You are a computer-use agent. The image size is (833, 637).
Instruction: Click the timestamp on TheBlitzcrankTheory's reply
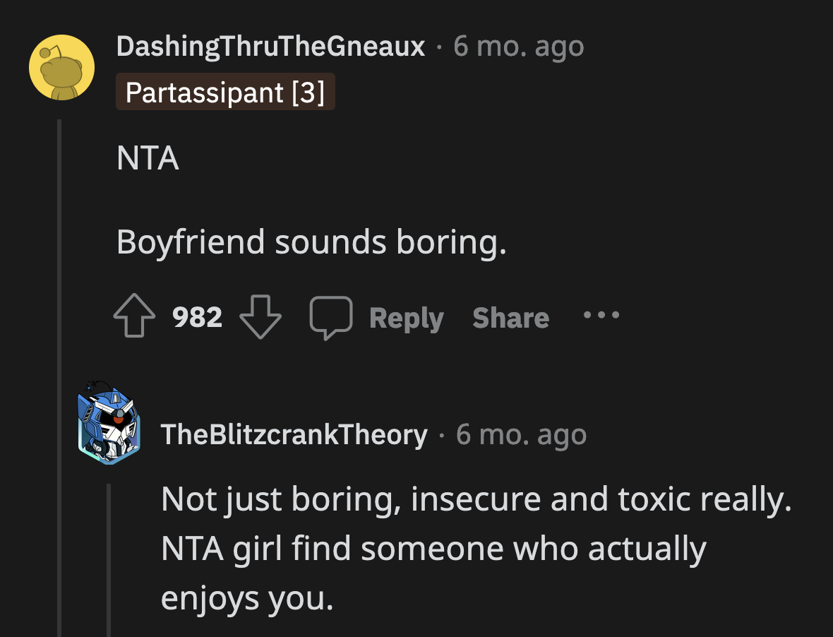point(522,434)
